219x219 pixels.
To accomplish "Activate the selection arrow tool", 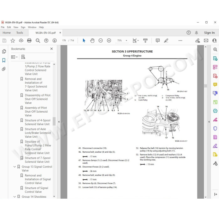I will tap(84, 40).
